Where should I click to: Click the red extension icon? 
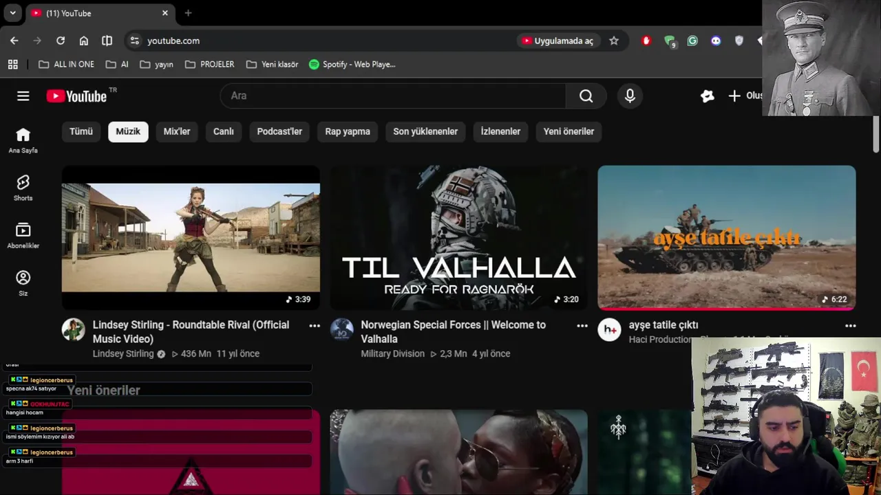point(646,41)
